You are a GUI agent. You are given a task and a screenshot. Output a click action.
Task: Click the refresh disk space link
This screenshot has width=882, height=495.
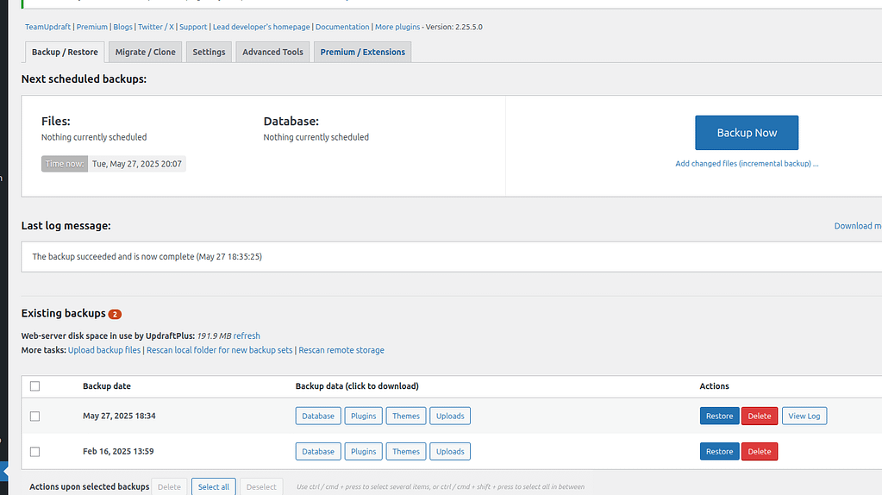tap(247, 336)
